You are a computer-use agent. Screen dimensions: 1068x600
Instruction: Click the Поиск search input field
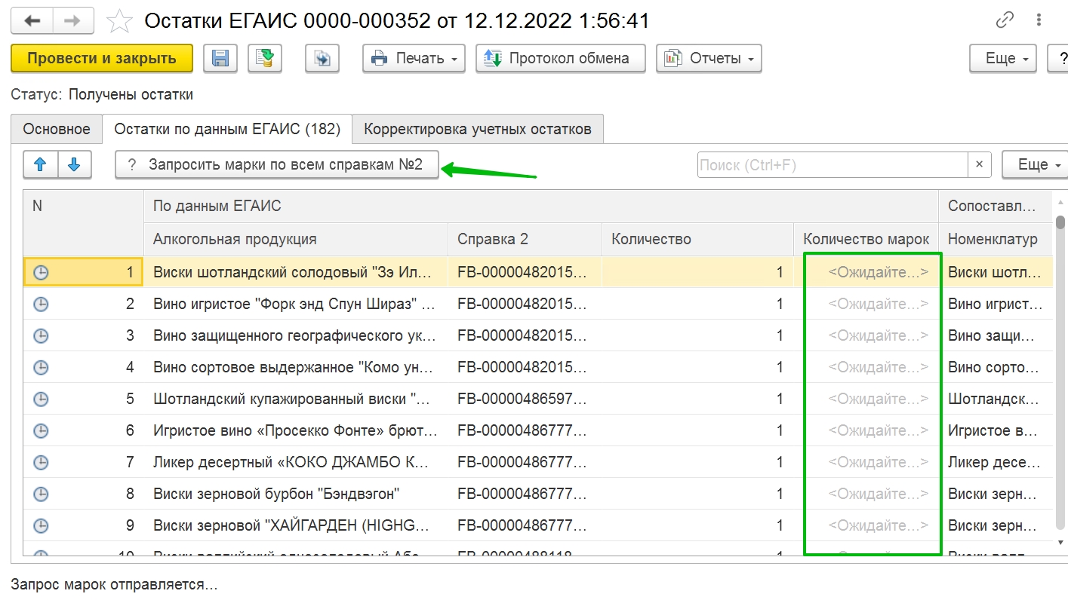click(x=833, y=164)
